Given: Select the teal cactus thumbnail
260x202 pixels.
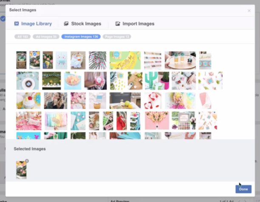Looking at the screenshot, I should tap(157, 81).
